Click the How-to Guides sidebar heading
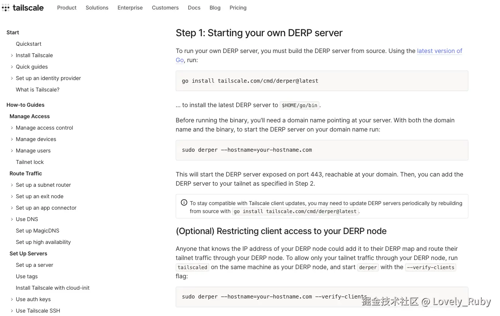Viewport: 500px width, 316px height. coord(26,105)
